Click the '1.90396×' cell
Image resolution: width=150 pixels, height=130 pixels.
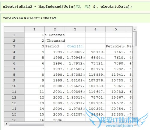coord(75,92)
